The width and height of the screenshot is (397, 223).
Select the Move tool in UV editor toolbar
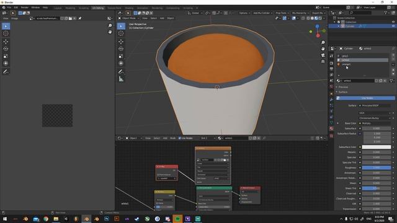click(6, 42)
